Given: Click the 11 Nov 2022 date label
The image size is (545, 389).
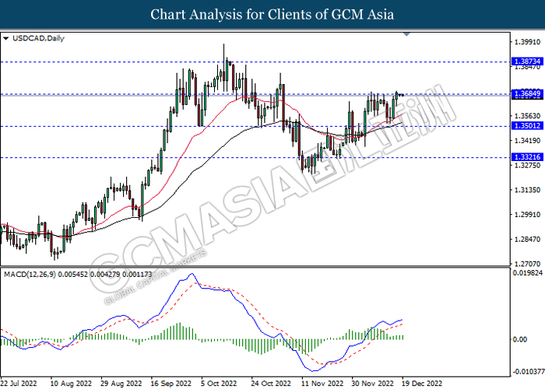Looking at the screenshot, I should click(x=322, y=384).
